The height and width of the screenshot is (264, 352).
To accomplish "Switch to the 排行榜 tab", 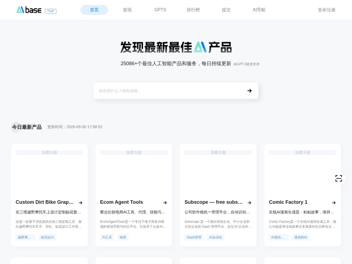I will point(193,10).
